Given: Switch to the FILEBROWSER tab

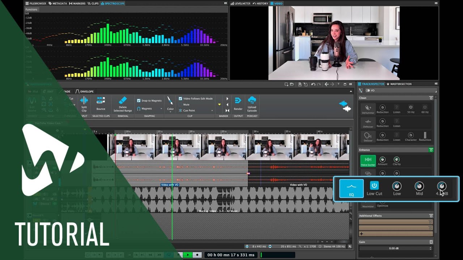Looking at the screenshot, I should pyautogui.click(x=35, y=3).
